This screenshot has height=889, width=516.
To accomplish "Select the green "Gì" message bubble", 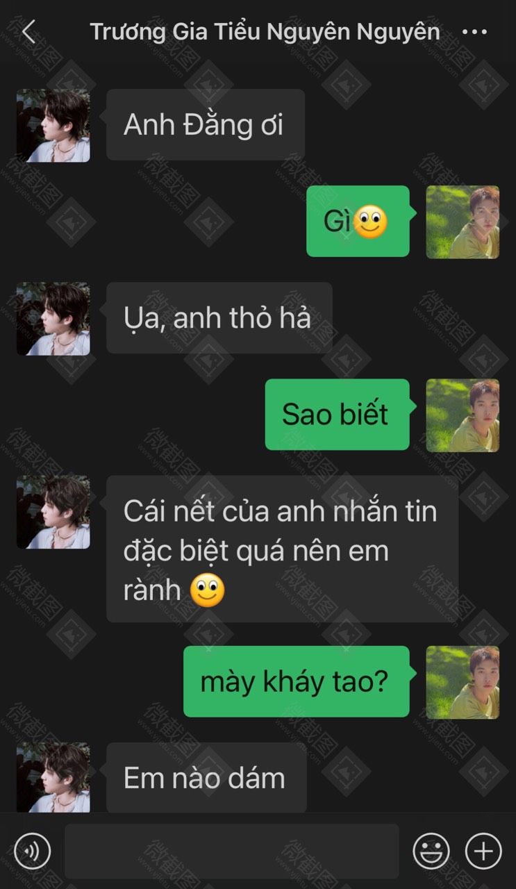I will [358, 222].
